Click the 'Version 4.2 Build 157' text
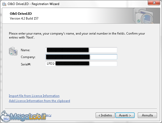The height and width of the screenshot is (123, 162). click(x=24, y=18)
